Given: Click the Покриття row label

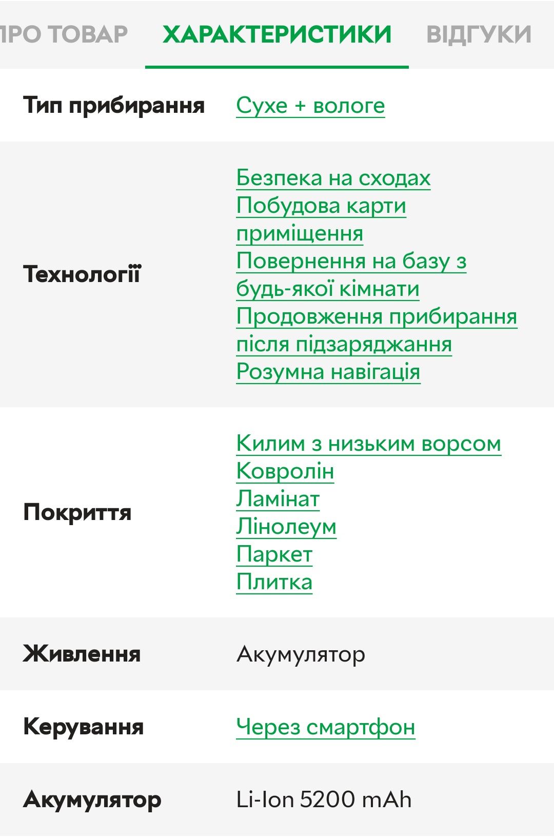Looking at the screenshot, I should [77, 513].
